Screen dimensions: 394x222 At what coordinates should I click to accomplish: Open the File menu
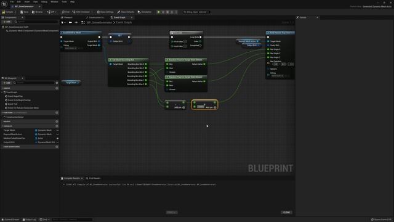point(12,2)
